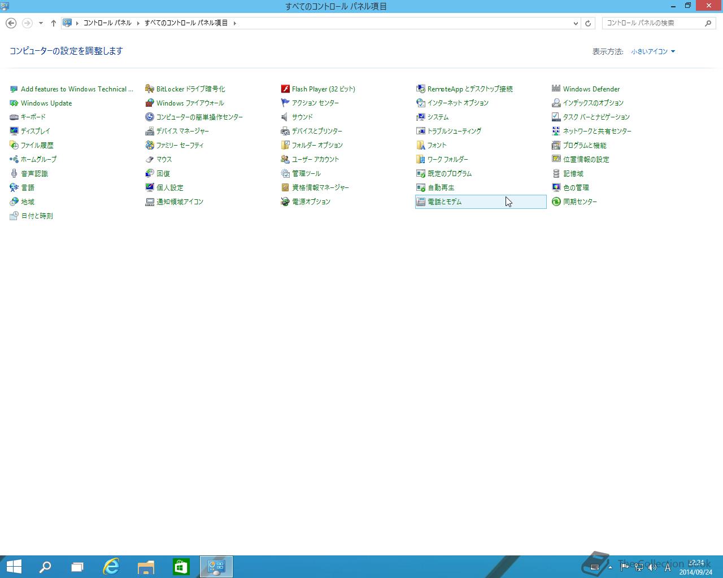Screen dimensions: 723x578
Task: Open Add features to Windows Technical link
Action: (77, 89)
